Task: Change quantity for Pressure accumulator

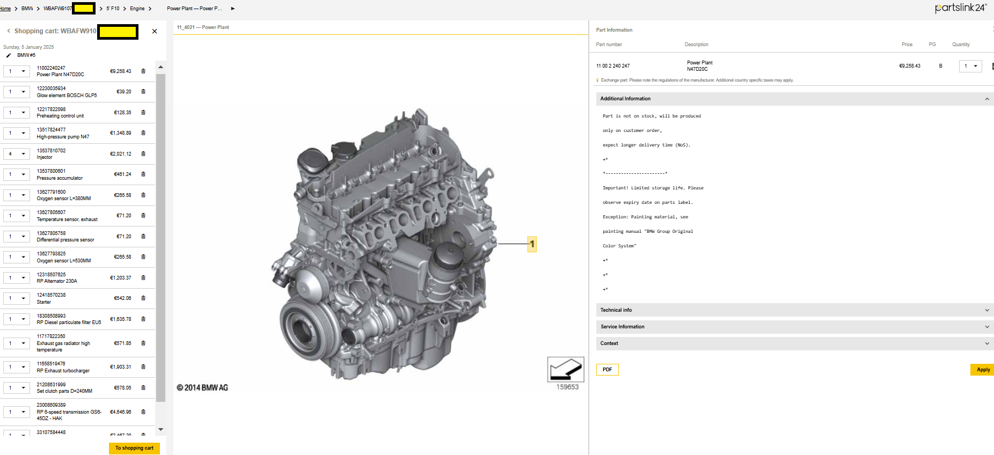Action: tap(17, 174)
